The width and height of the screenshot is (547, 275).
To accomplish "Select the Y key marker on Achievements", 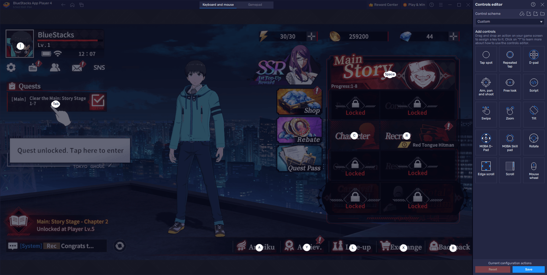I will pyautogui.click(x=307, y=248).
